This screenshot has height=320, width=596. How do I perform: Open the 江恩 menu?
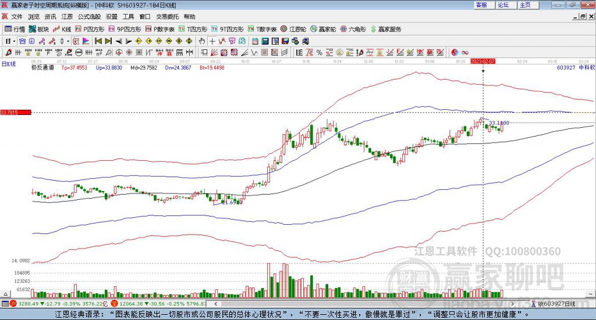pyautogui.click(x=67, y=17)
